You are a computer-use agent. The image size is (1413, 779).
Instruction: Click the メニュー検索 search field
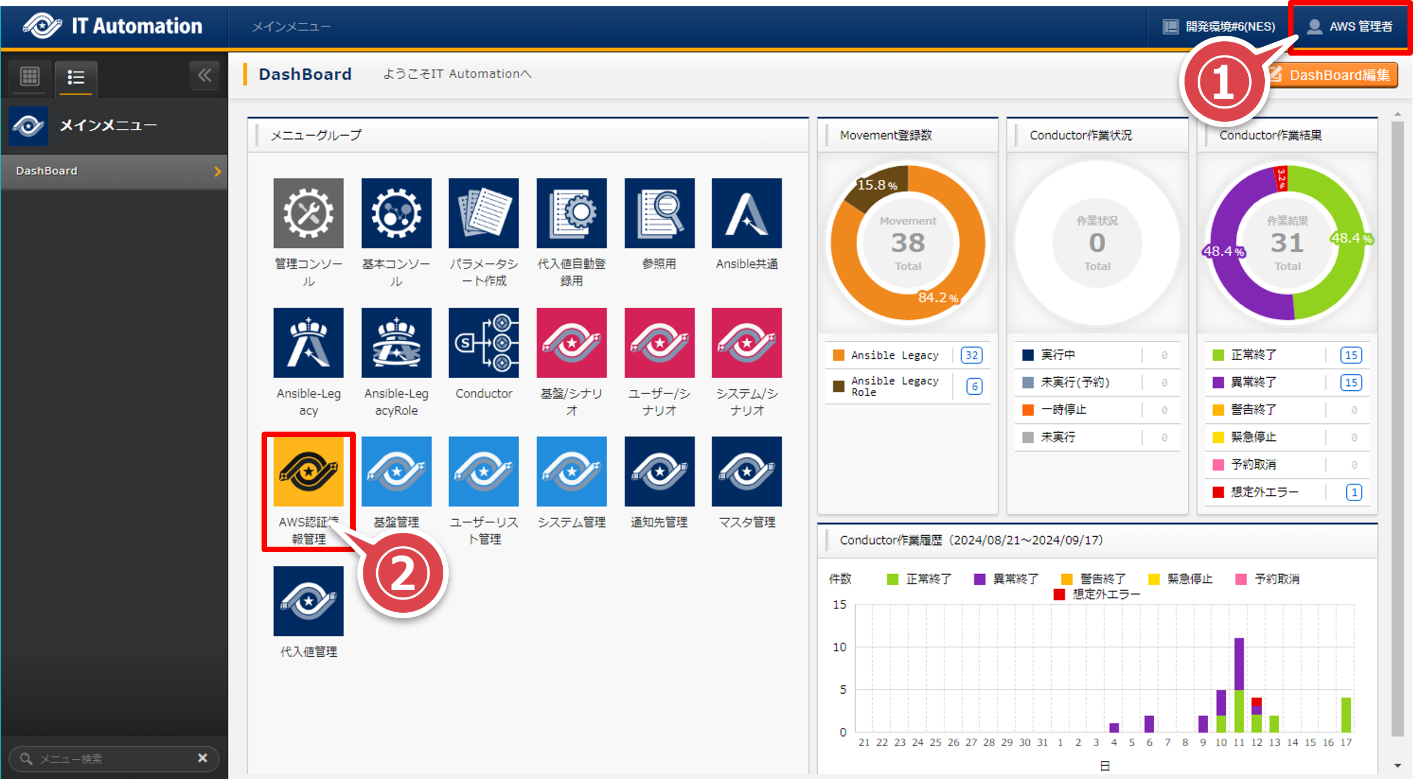click(110, 759)
